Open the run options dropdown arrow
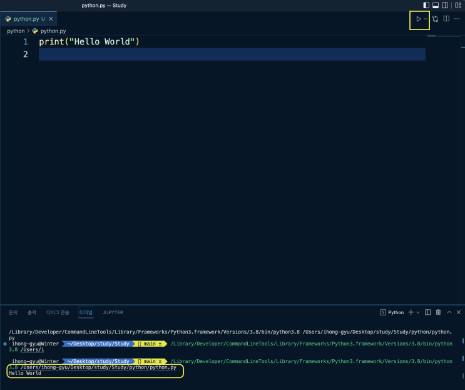Image resolution: width=465 pixels, height=390 pixels. 426,19
